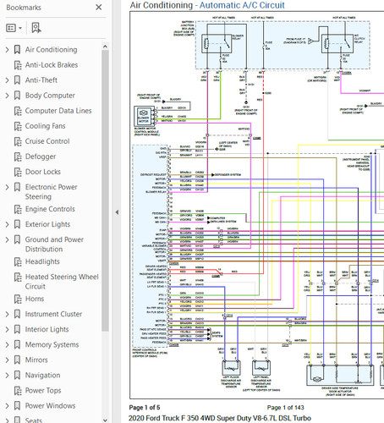Click bookmarks scrollbar down arrow

(x=105, y=420)
